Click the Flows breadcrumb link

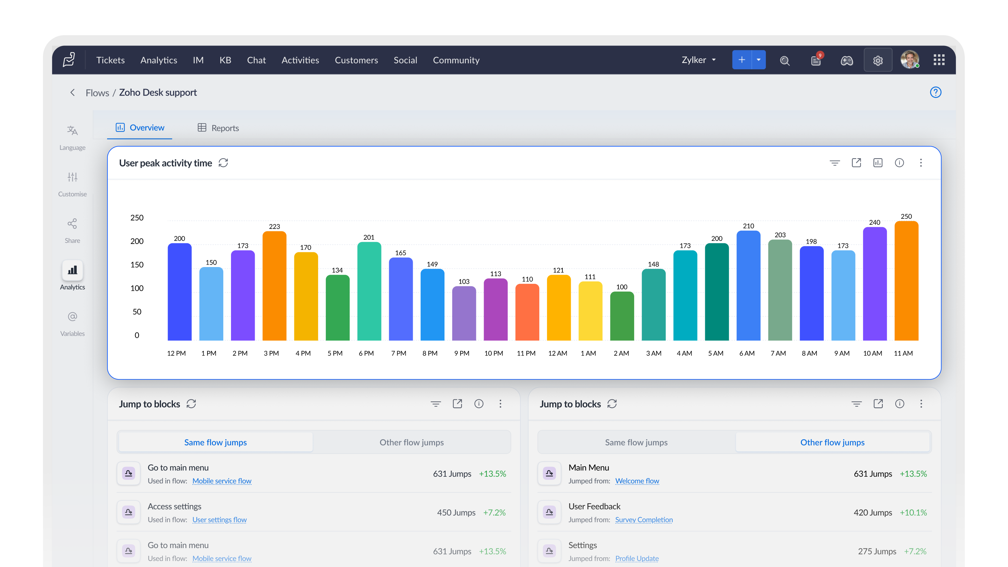97,93
